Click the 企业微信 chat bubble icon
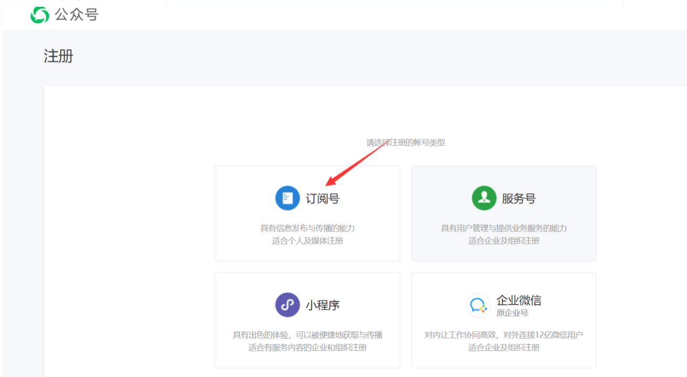This screenshot has width=687, height=377. pyautogui.click(x=478, y=305)
